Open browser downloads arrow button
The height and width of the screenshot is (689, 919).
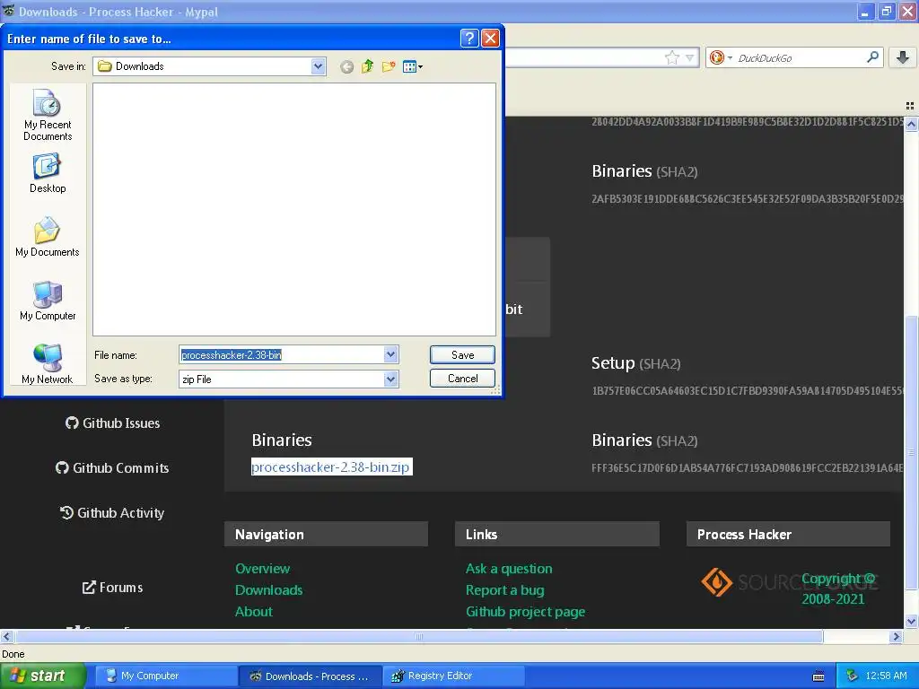point(903,57)
